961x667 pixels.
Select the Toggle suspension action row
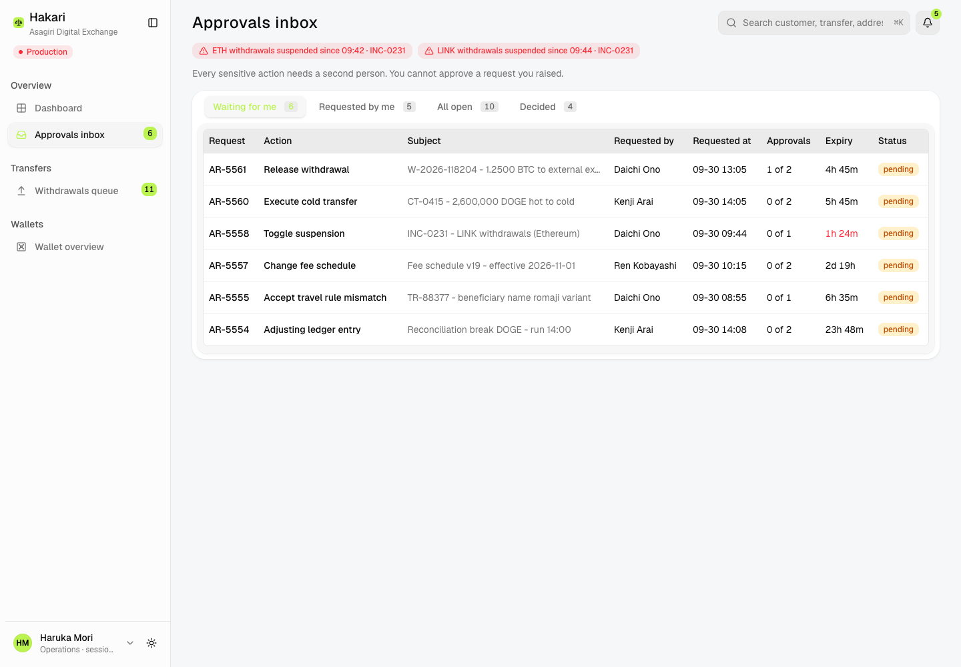566,233
